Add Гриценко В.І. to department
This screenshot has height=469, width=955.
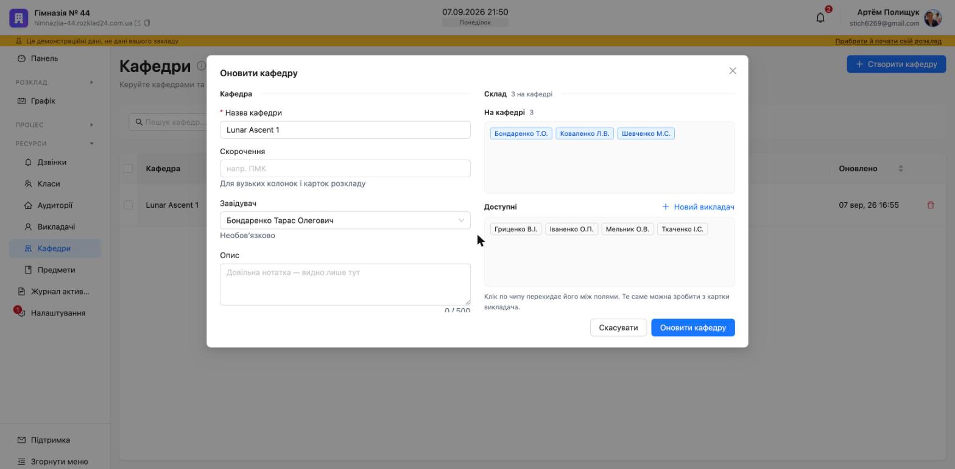516,230
